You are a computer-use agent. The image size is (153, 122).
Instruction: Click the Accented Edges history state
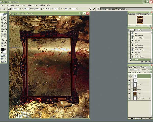(x=138, y=38)
